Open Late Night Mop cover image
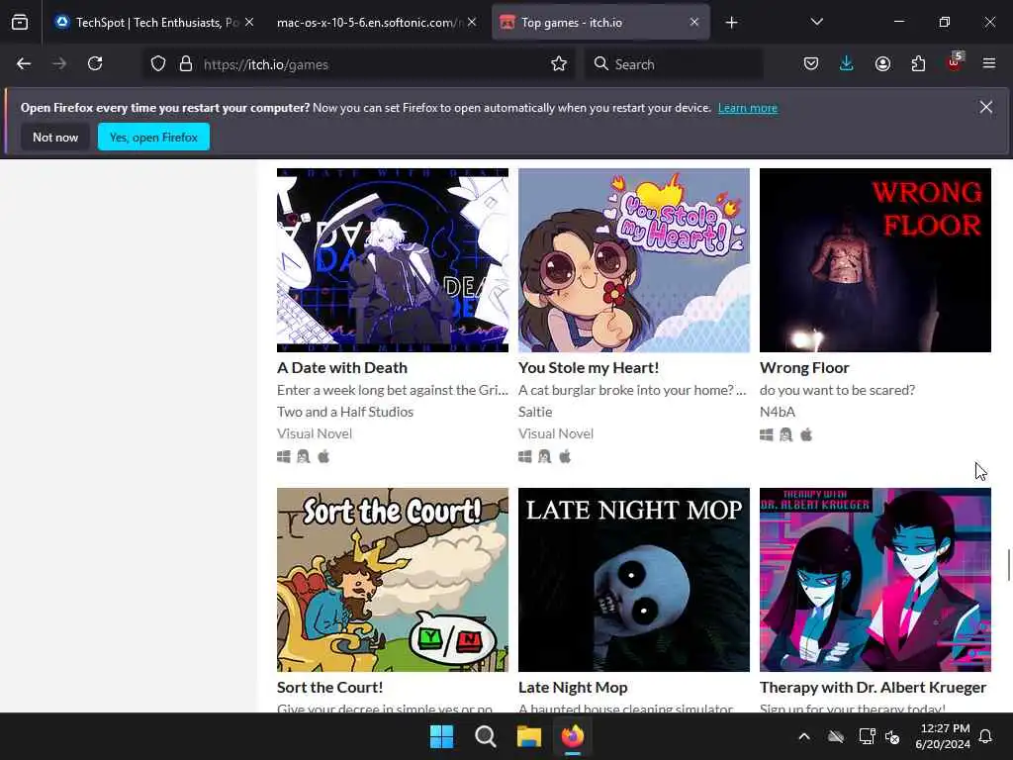 (634, 580)
